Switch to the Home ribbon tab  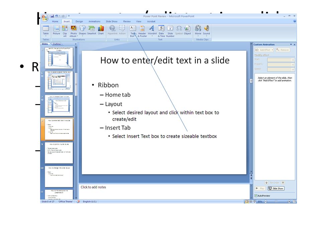click(x=55, y=21)
